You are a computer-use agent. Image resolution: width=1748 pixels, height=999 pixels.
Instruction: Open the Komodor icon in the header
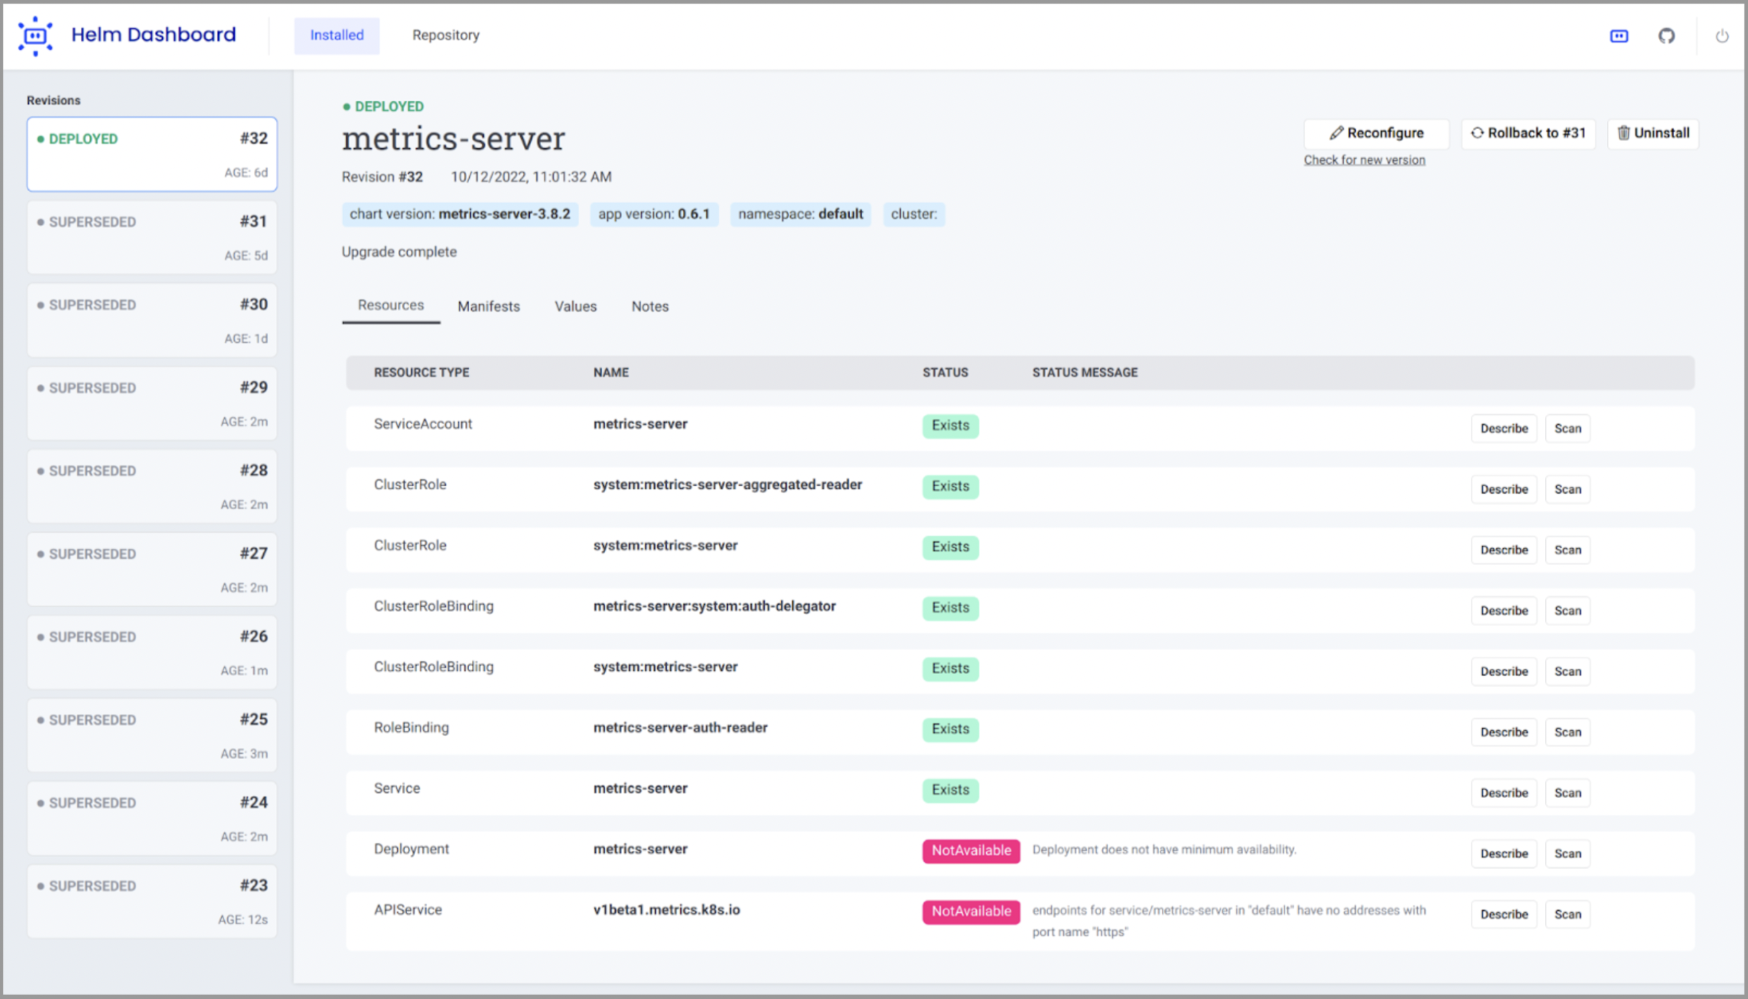tap(1619, 36)
